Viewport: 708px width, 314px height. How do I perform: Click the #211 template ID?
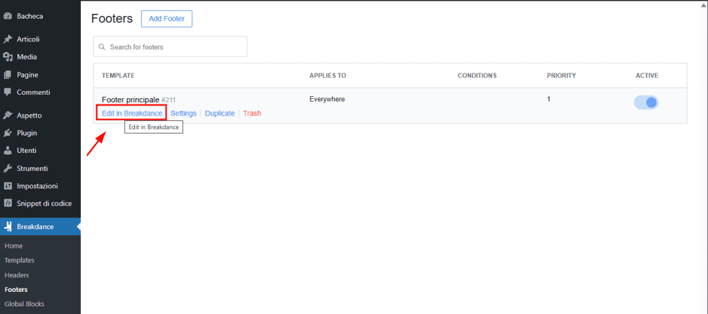pyautogui.click(x=169, y=100)
